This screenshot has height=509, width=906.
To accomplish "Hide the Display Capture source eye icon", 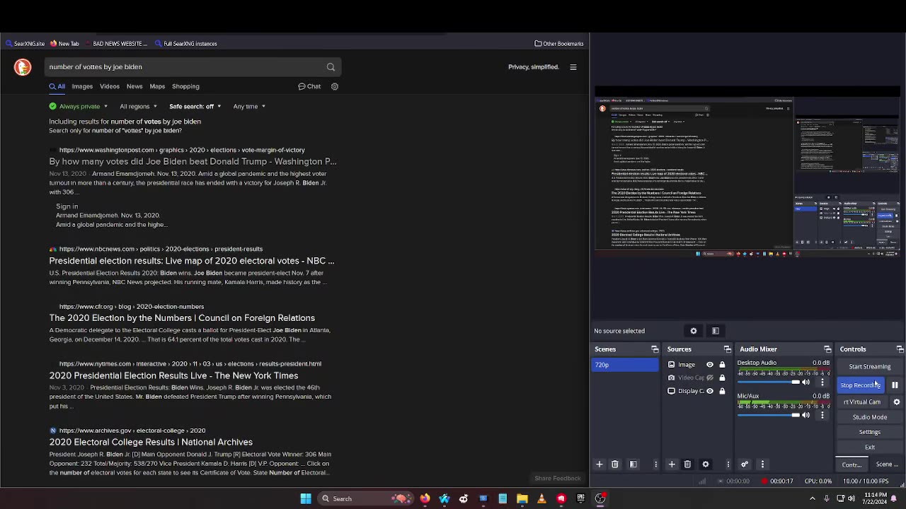I will pyautogui.click(x=710, y=391).
